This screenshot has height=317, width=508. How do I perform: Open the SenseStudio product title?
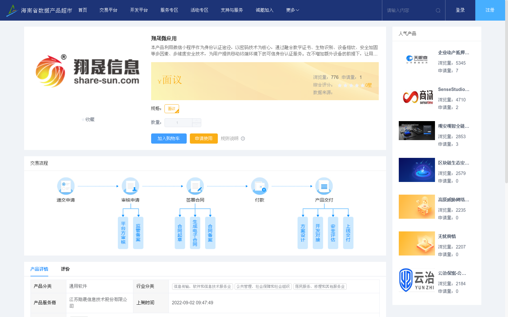pos(453,89)
